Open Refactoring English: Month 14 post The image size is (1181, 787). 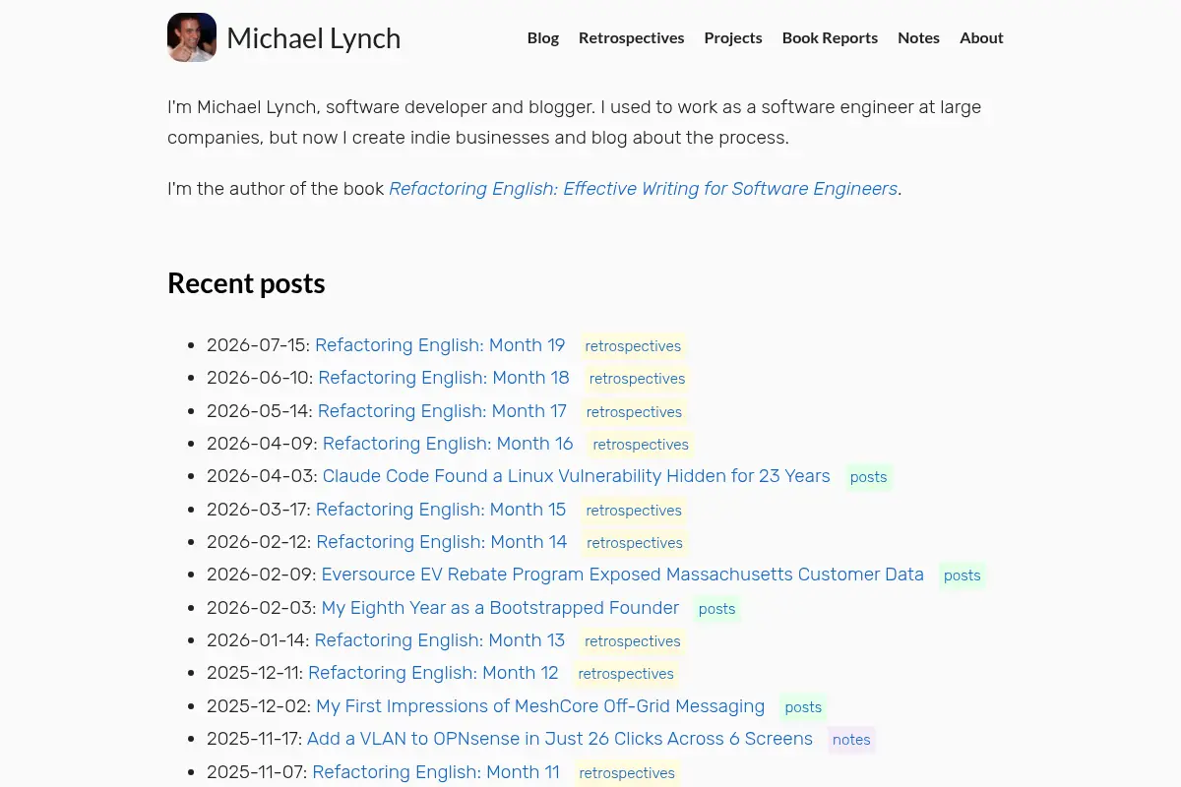(x=442, y=542)
